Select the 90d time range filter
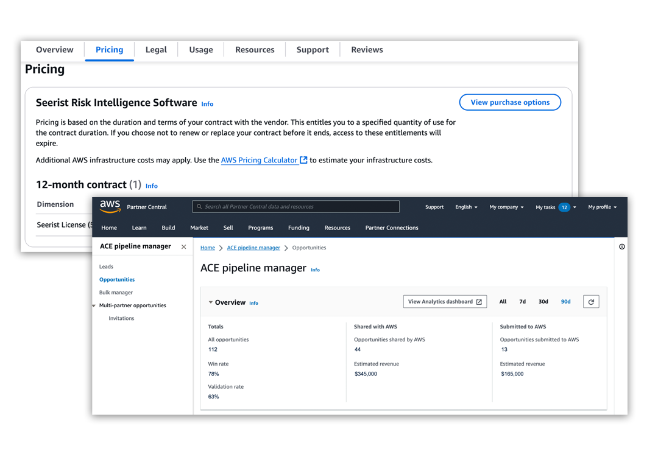This screenshot has height=466, width=658. point(566,302)
